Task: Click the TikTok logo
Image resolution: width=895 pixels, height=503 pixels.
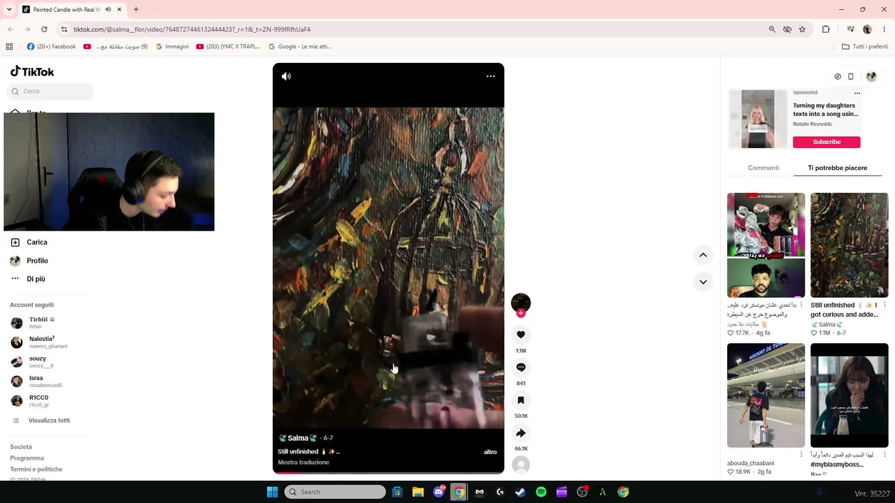Action: pos(32,71)
